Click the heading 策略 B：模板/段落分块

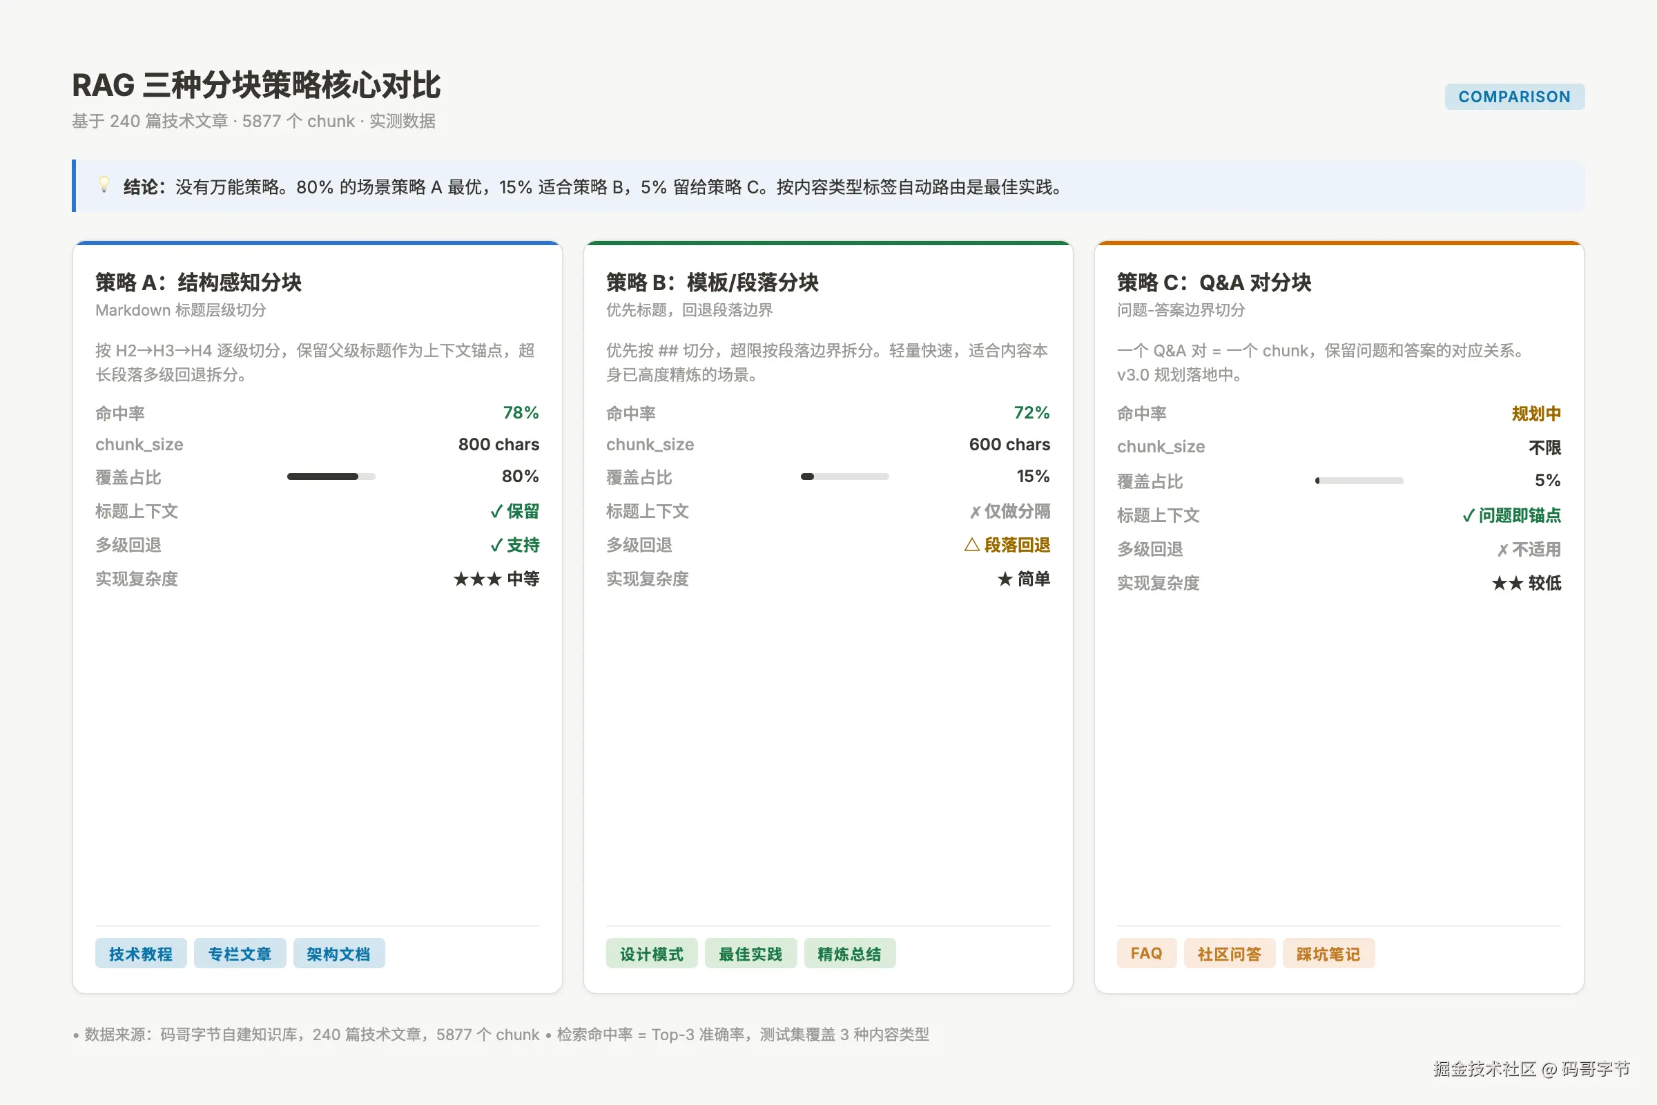(713, 282)
